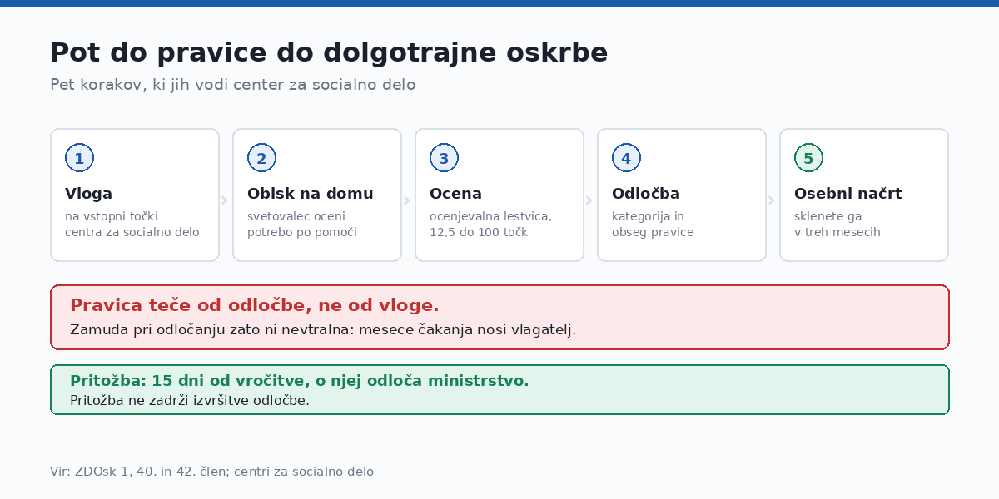Click source line 'Vir: ZDOsk-1, 40. in 42. člen'
Screen dimensions: 999x499
[x=212, y=472]
